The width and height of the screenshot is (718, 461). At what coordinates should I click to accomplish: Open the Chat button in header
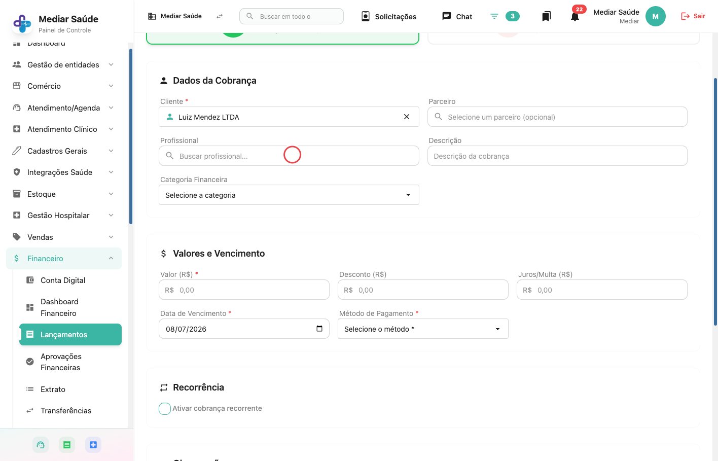pyautogui.click(x=457, y=16)
